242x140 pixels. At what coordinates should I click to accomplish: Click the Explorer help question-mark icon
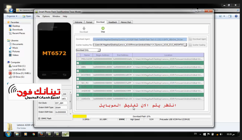click(x=236, y=16)
